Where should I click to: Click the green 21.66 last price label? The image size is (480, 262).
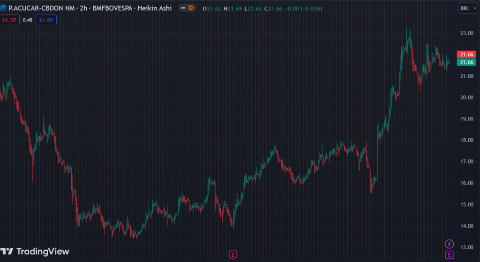466,62
